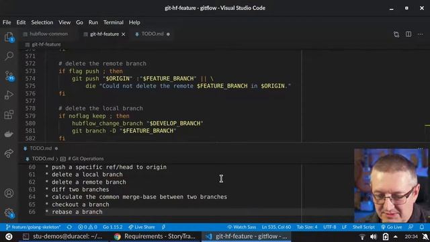This screenshot has height=242, width=430.
Task: Open the View menu
Action: tap(64, 22)
